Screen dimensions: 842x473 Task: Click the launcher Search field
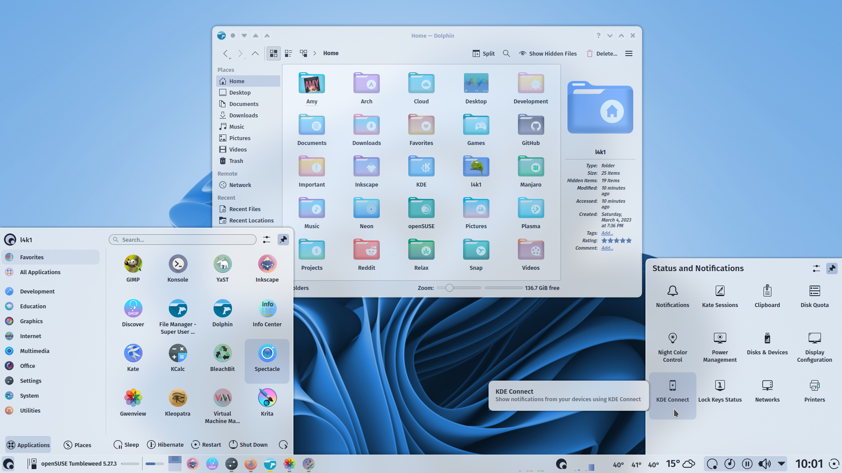pyautogui.click(x=182, y=240)
